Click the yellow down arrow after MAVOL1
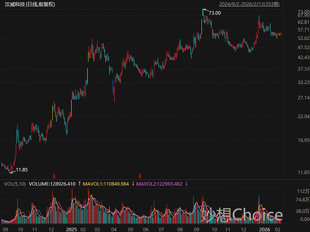The width and height of the screenshot is (310, 232). coord(133,184)
